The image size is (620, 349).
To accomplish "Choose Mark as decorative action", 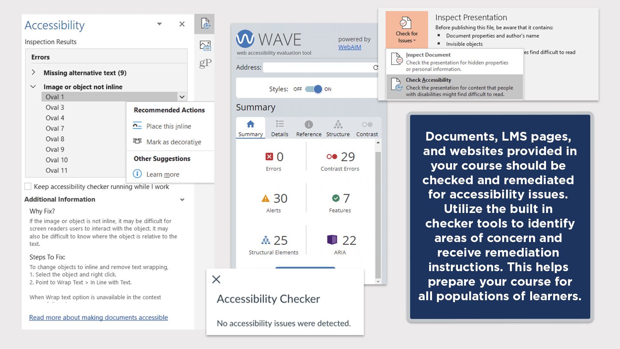I will tap(174, 142).
